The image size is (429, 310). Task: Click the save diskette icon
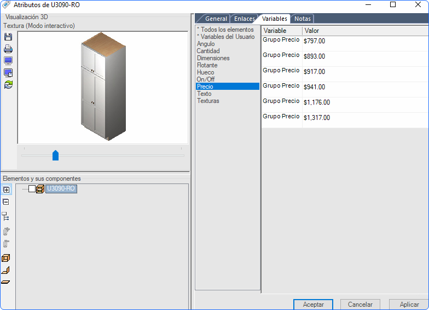tap(8, 37)
